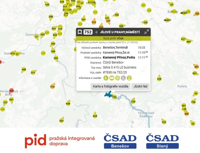The image size is (200, 153).
Task: Select red delayed bus marker 449
Action: click(12, 91)
